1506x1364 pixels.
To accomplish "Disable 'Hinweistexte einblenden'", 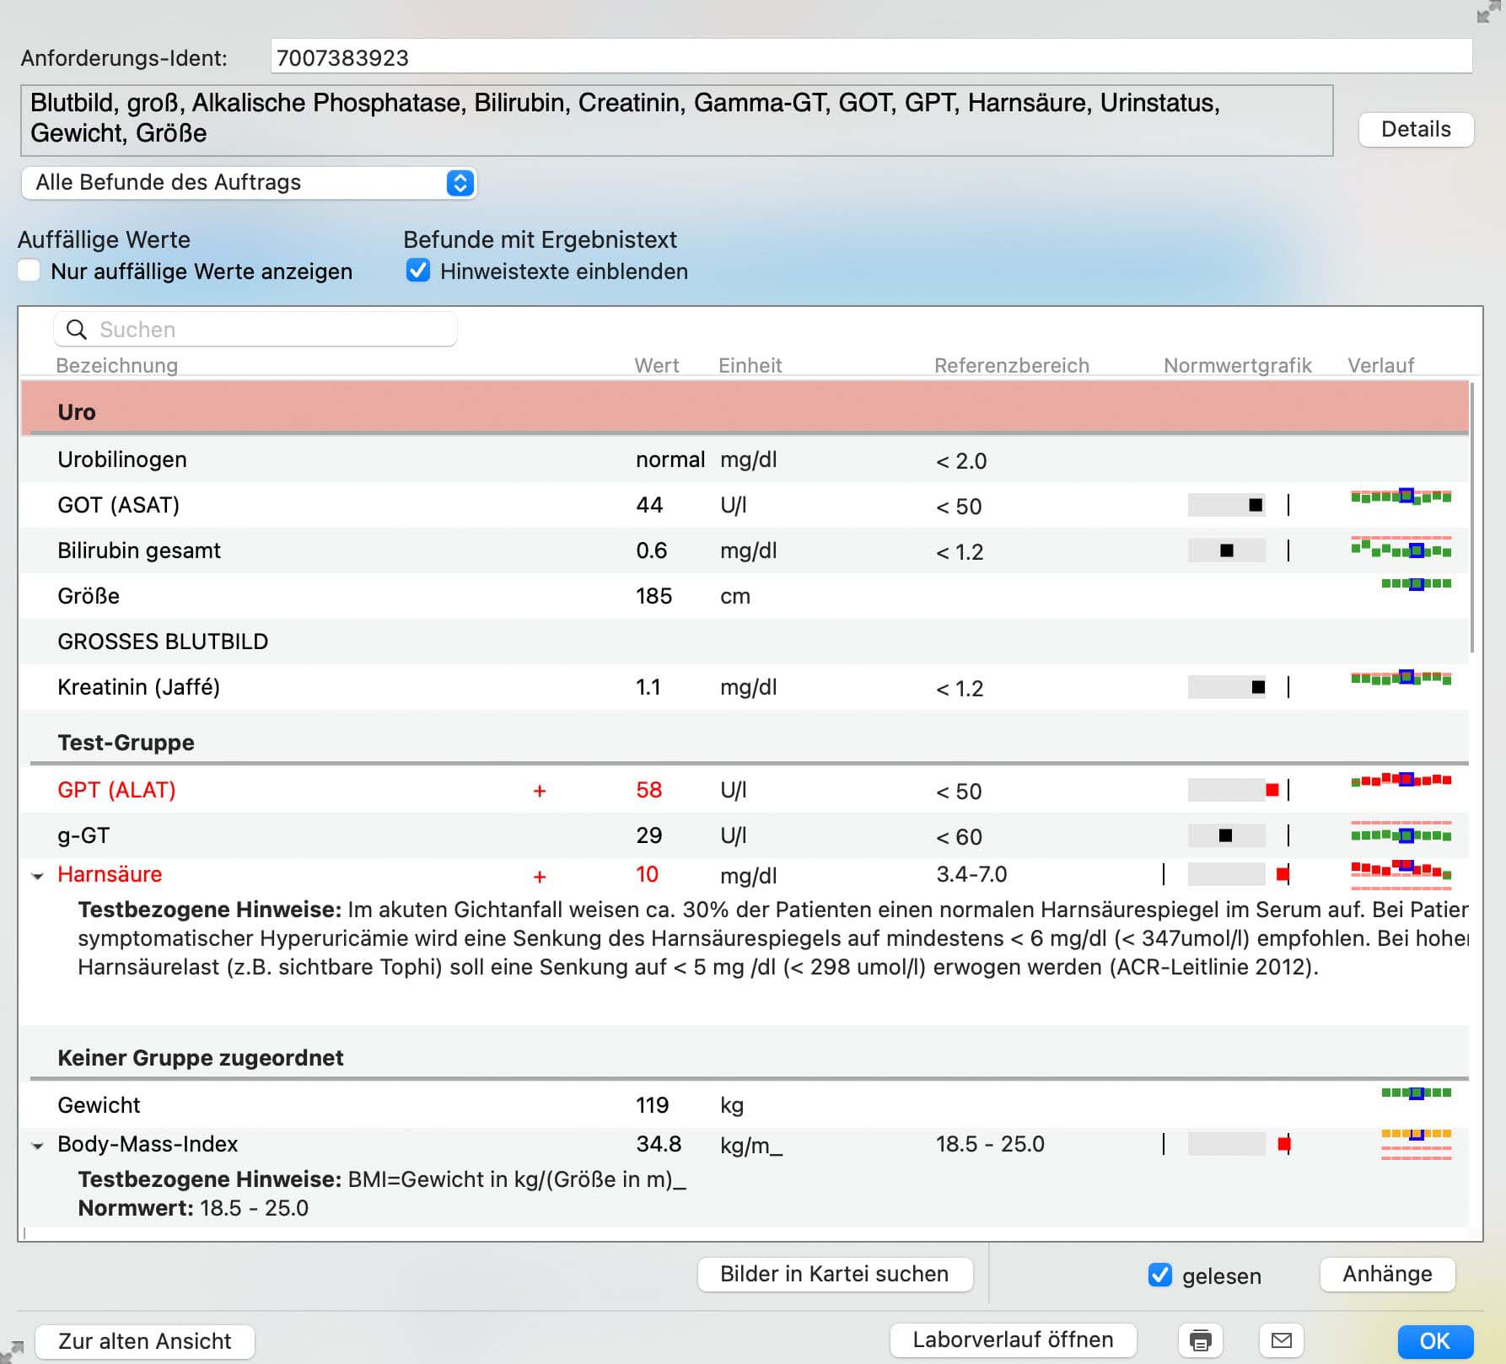I will pos(418,271).
